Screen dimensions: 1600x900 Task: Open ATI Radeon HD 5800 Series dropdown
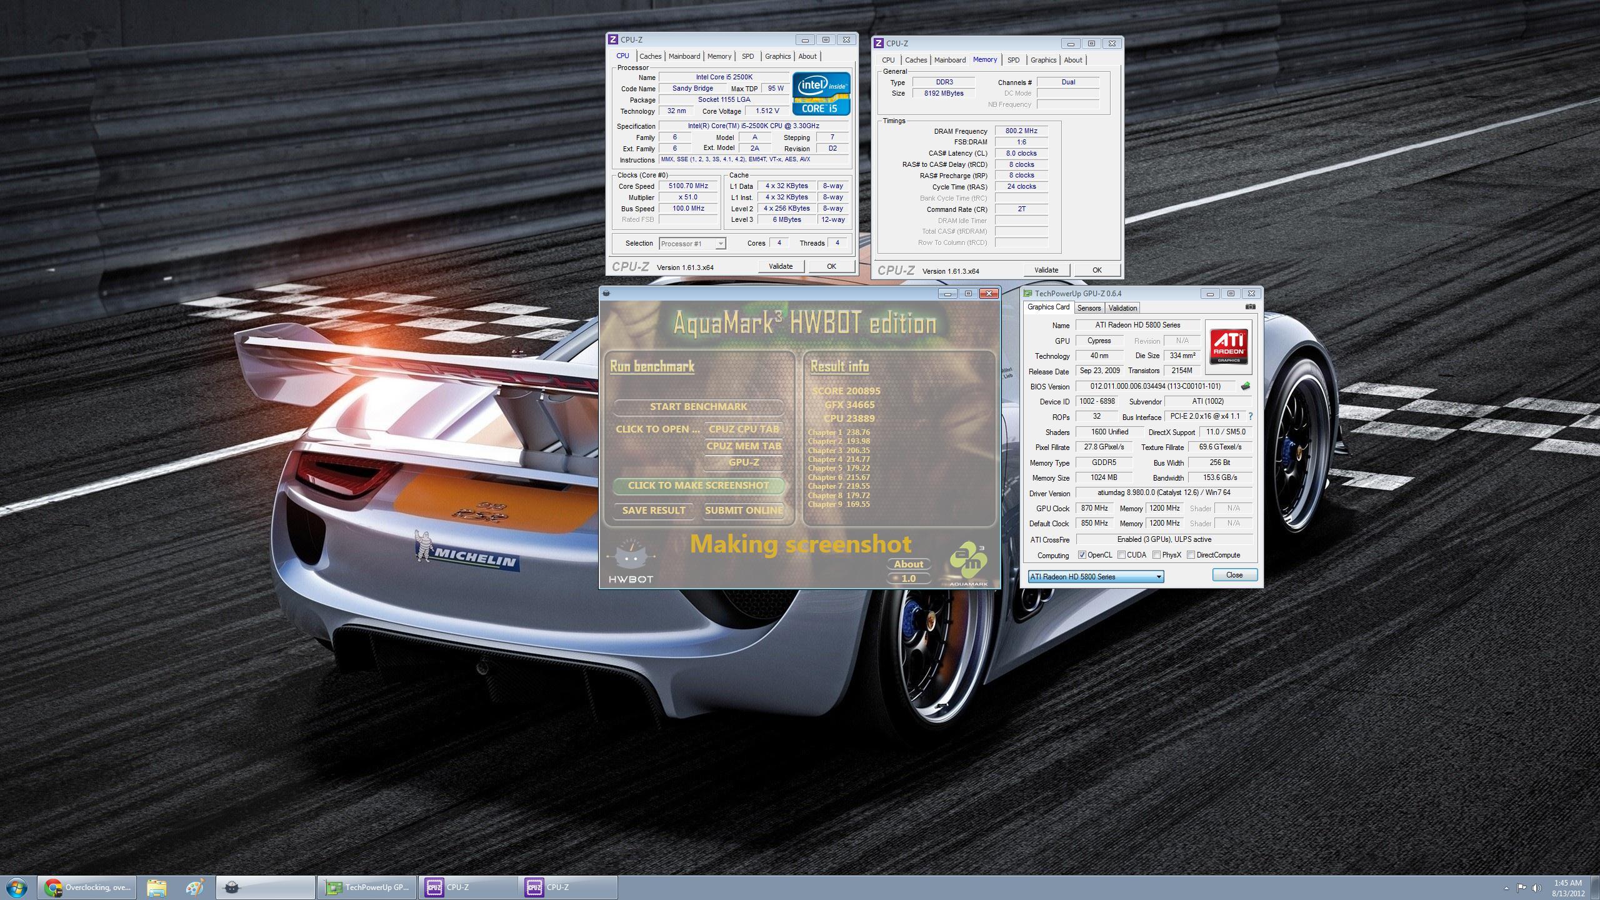1096,577
